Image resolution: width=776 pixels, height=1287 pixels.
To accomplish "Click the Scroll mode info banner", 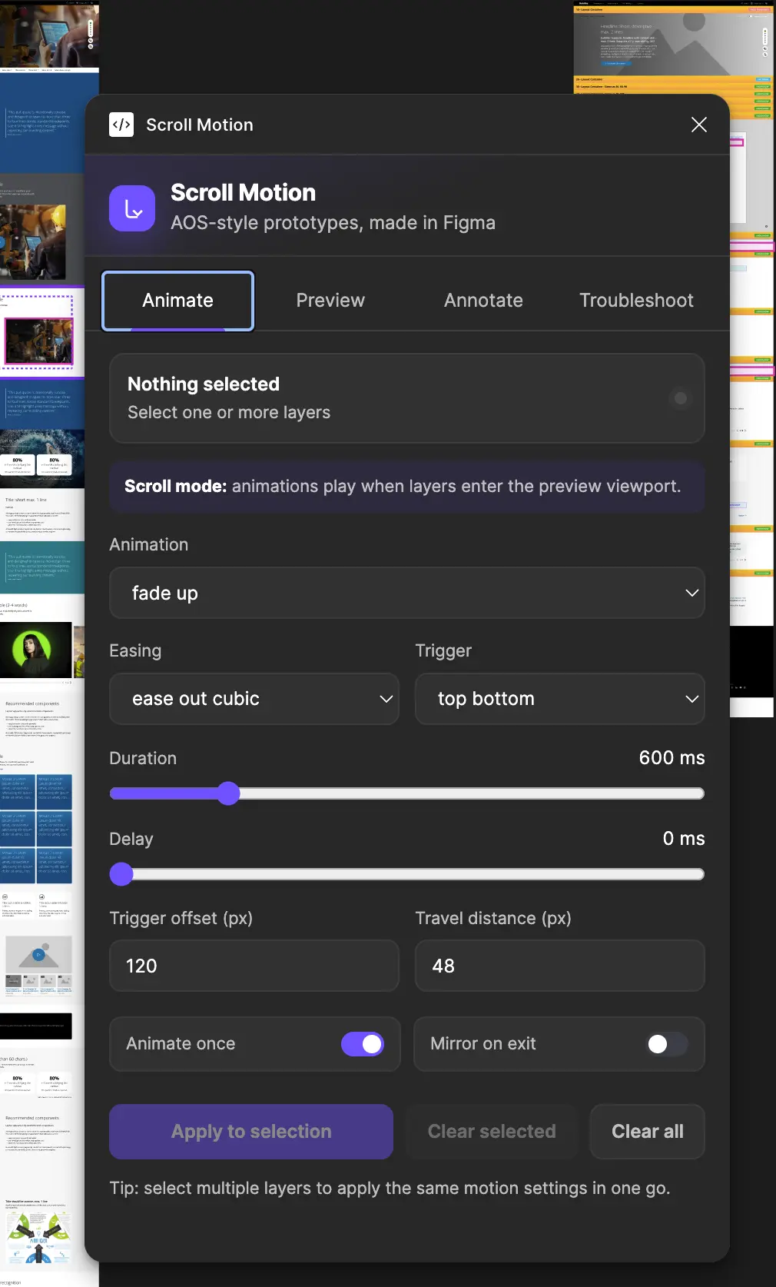I will coord(407,487).
